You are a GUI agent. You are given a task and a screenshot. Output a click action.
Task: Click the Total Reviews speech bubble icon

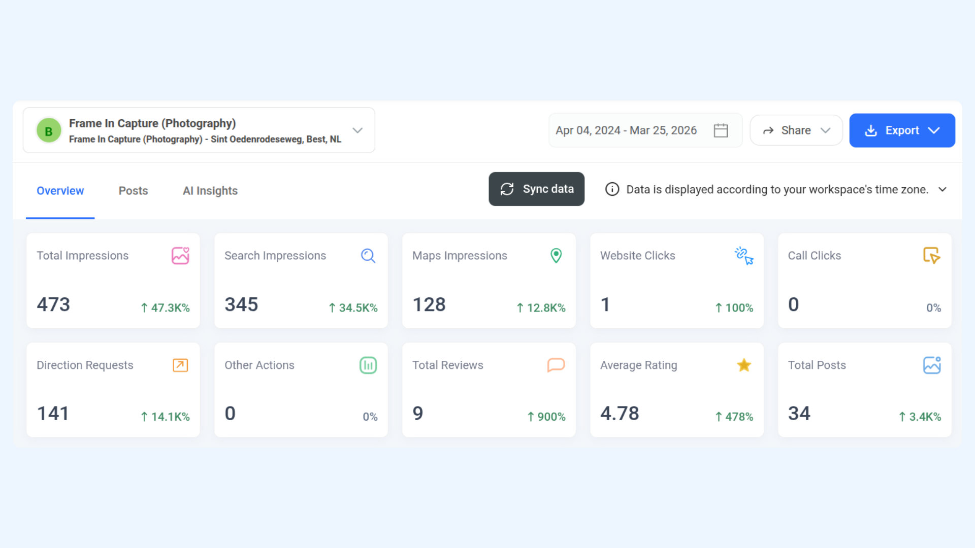click(556, 365)
